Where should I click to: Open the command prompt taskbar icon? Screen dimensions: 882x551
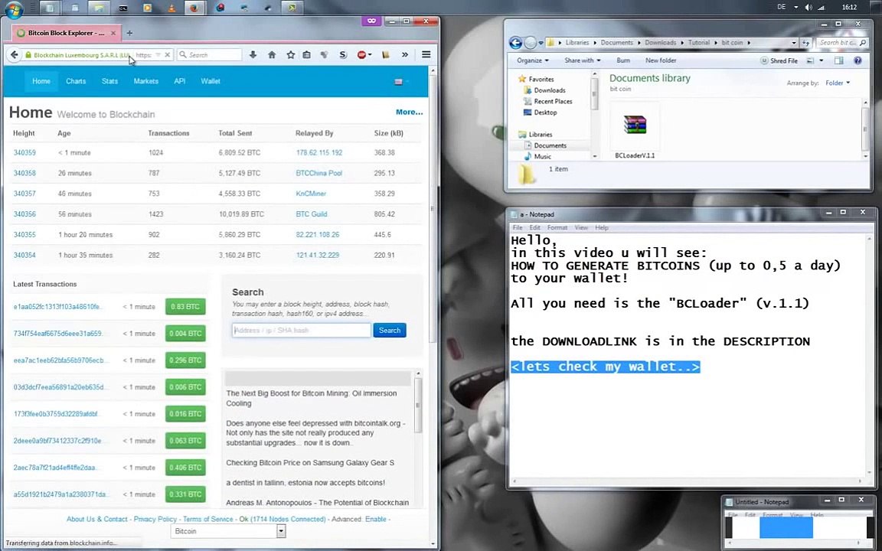[x=122, y=8]
